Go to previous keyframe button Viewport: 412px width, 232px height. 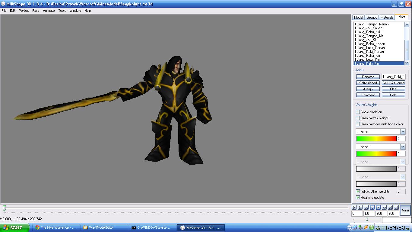[360, 207]
